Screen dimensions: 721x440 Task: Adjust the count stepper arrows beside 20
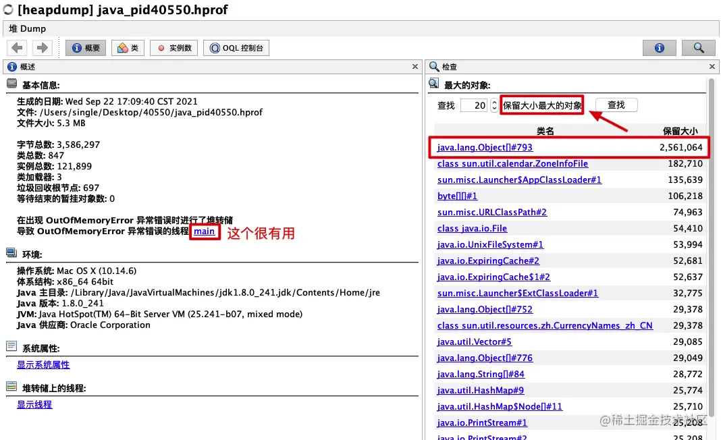(494, 105)
